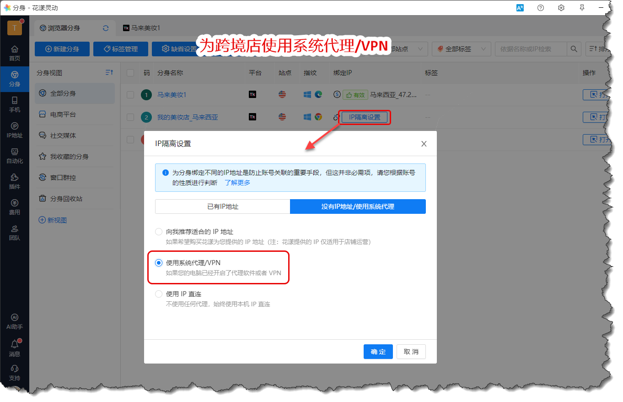Click the 确定 button in dialog
This screenshot has width=623, height=402.
(x=378, y=352)
